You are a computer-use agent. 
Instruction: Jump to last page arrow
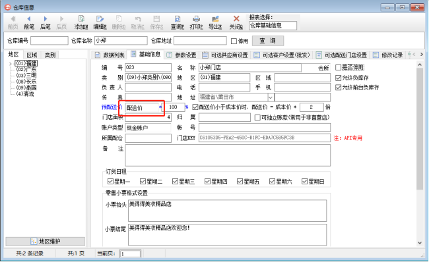coord(61,19)
